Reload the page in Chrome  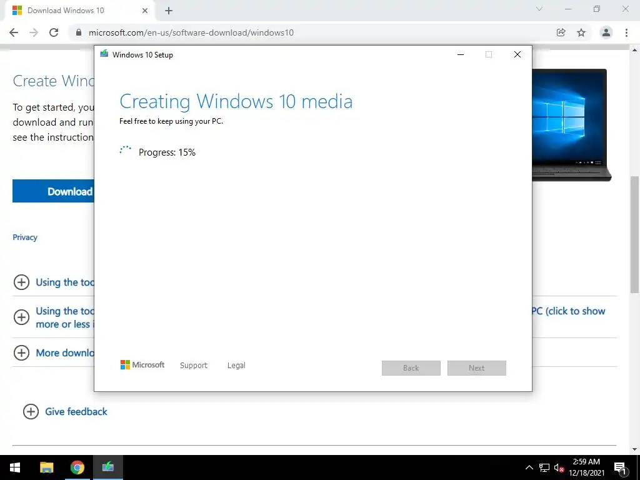[x=54, y=32]
